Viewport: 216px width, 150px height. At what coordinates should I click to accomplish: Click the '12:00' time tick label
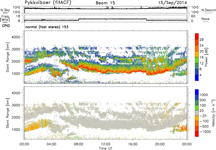click(x=106, y=144)
